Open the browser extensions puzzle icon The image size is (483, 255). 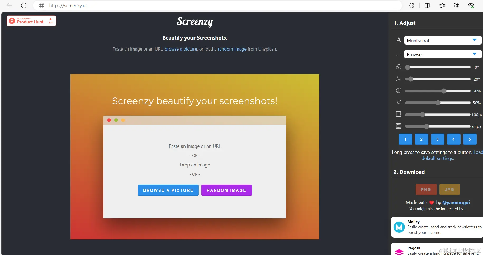click(411, 5)
